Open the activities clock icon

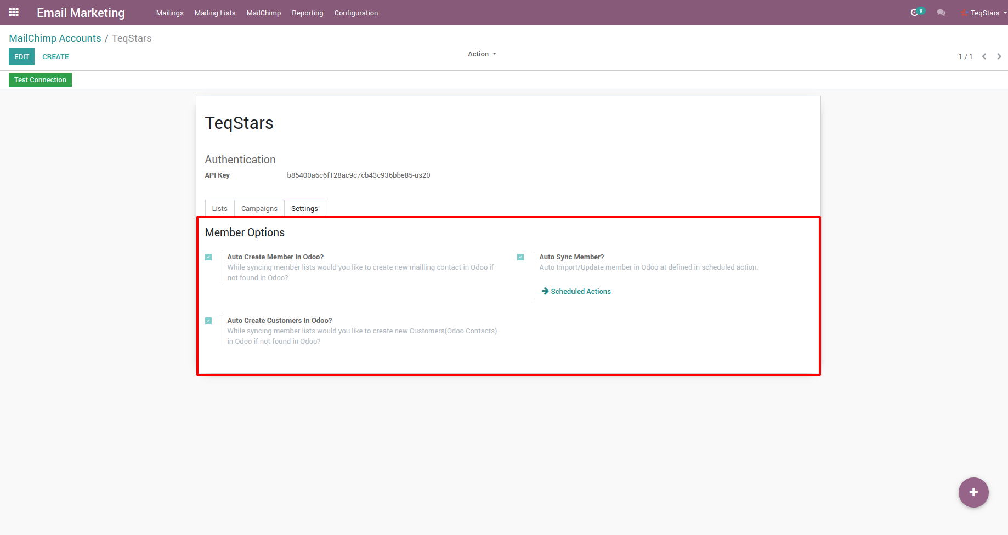click(x=914, y=13)
